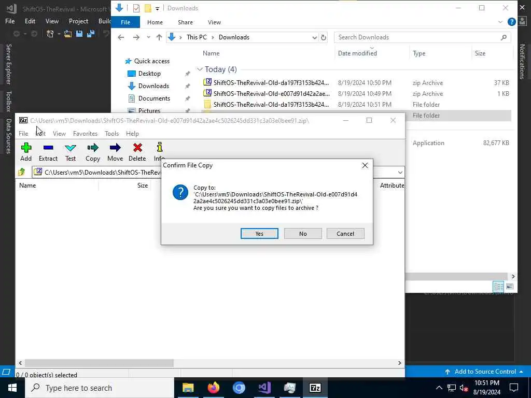Screen dimensions: 531x398
Task: Open the 7-Zip Favorites menu
Action: (x=86, y=133)
